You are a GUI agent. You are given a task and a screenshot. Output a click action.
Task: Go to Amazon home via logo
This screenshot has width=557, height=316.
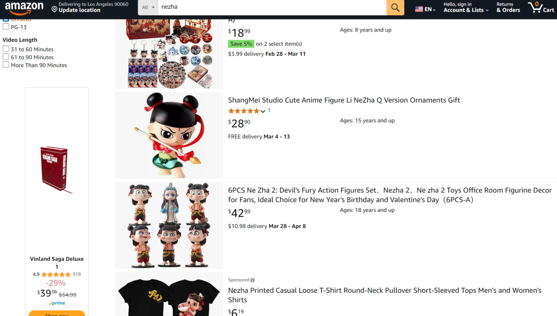[x=24, y=7]
